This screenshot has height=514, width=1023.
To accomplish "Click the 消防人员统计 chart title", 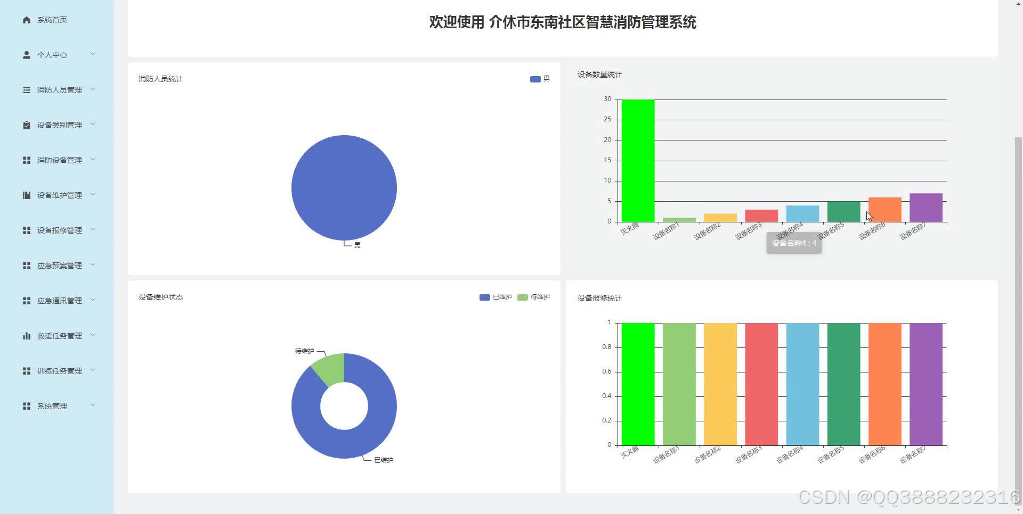I will (161, 79).
